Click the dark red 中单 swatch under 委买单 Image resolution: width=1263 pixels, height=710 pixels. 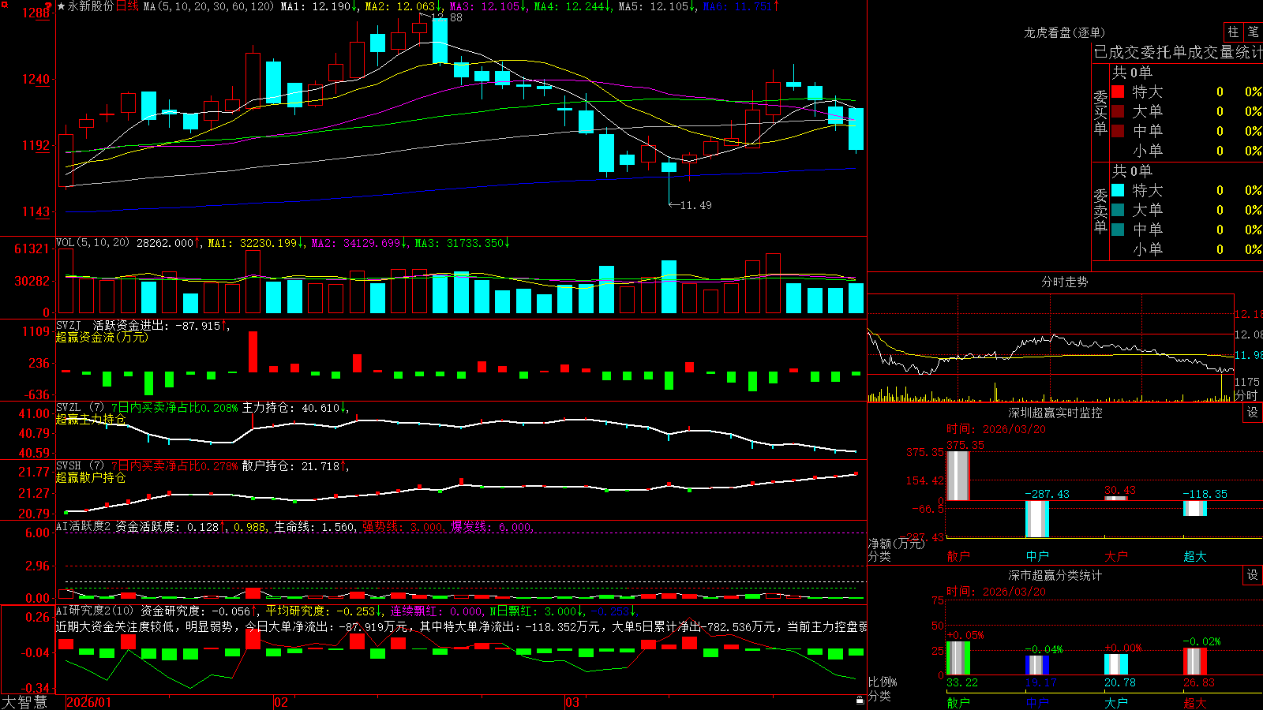[1118, 131]
